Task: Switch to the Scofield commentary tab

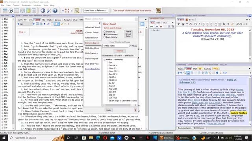Action: click(208, 69)
